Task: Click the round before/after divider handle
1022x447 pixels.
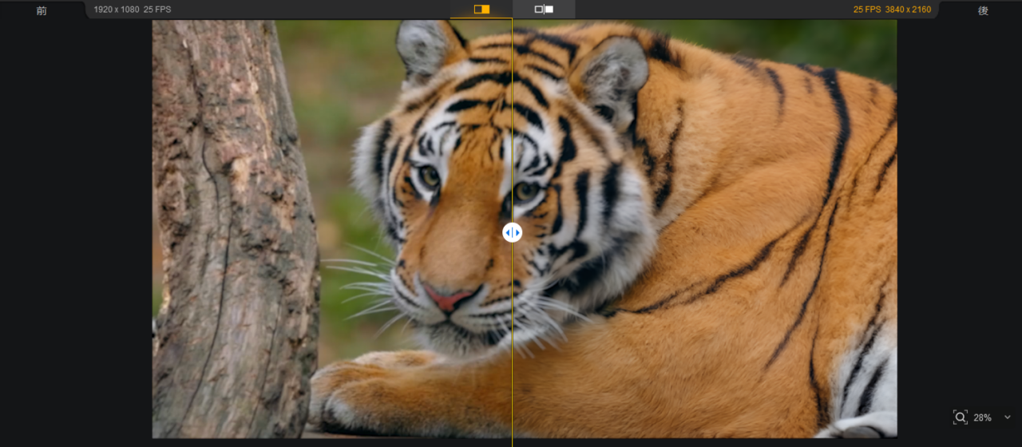Action: (x=512, y=232)
